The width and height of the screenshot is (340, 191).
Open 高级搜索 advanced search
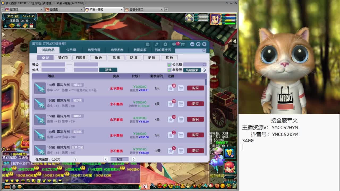tap(192, 70)
